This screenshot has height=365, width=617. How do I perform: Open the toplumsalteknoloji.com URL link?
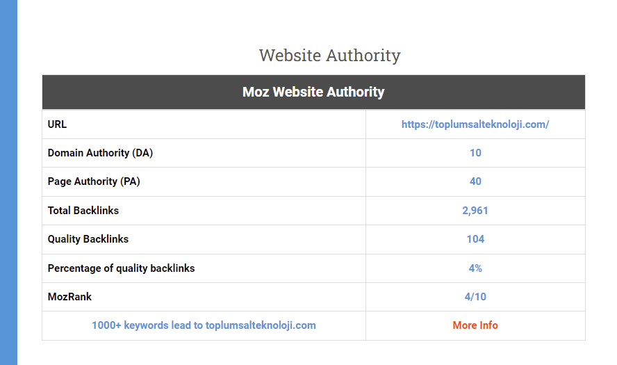(475, 124)
